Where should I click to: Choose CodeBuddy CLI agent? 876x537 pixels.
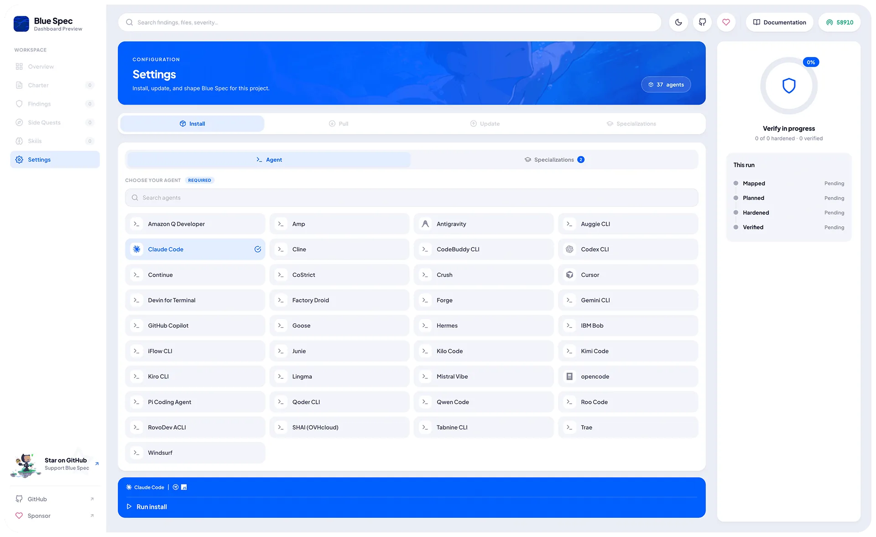pos(484,249)
